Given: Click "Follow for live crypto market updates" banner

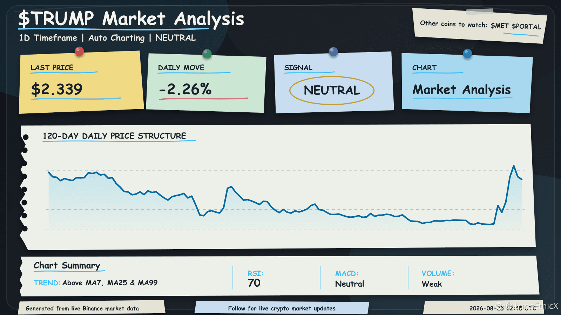Looking at the screenshot, I should coord(282,308).
